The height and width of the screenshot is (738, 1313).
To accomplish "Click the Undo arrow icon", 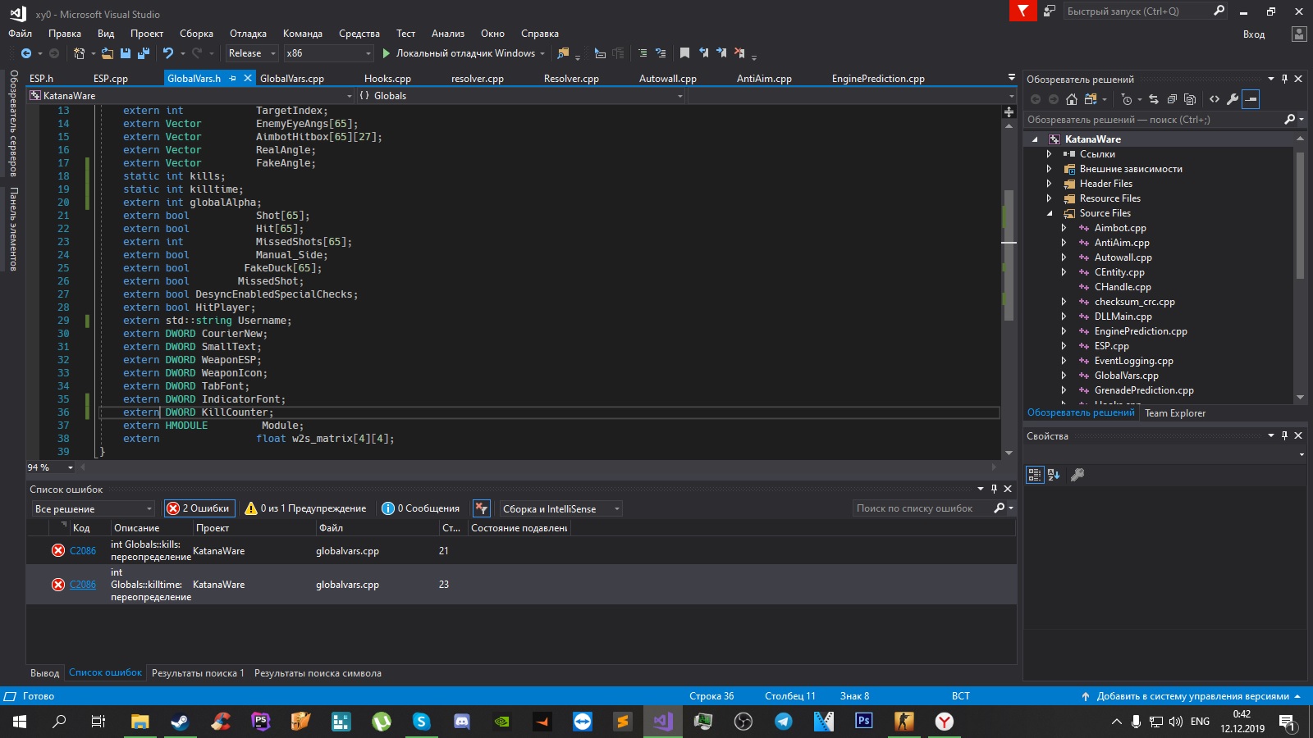I will [x=168, y=53].
